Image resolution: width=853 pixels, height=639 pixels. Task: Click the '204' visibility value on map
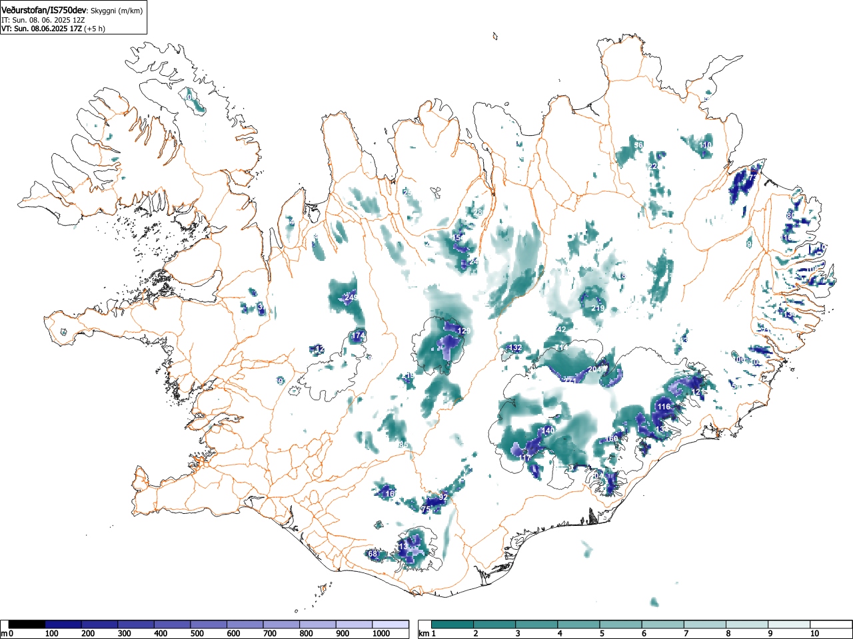tap(595, 369)
